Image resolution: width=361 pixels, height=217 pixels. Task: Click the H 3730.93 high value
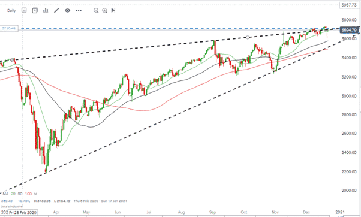43,201
